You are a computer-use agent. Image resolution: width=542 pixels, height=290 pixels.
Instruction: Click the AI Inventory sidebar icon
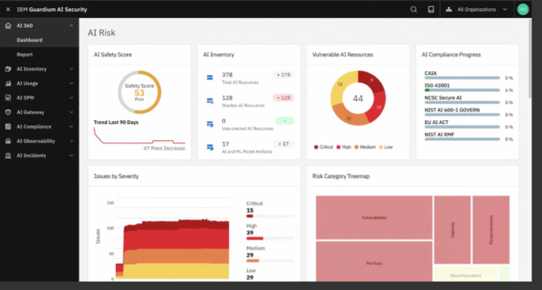(8, 69)
